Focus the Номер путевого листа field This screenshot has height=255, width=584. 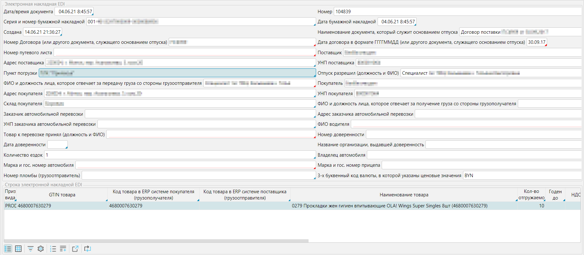pos(184,52)
